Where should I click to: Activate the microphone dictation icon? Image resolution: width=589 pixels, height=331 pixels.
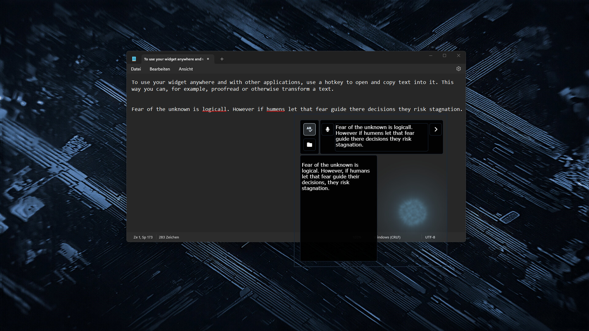[x=327, y=129]
